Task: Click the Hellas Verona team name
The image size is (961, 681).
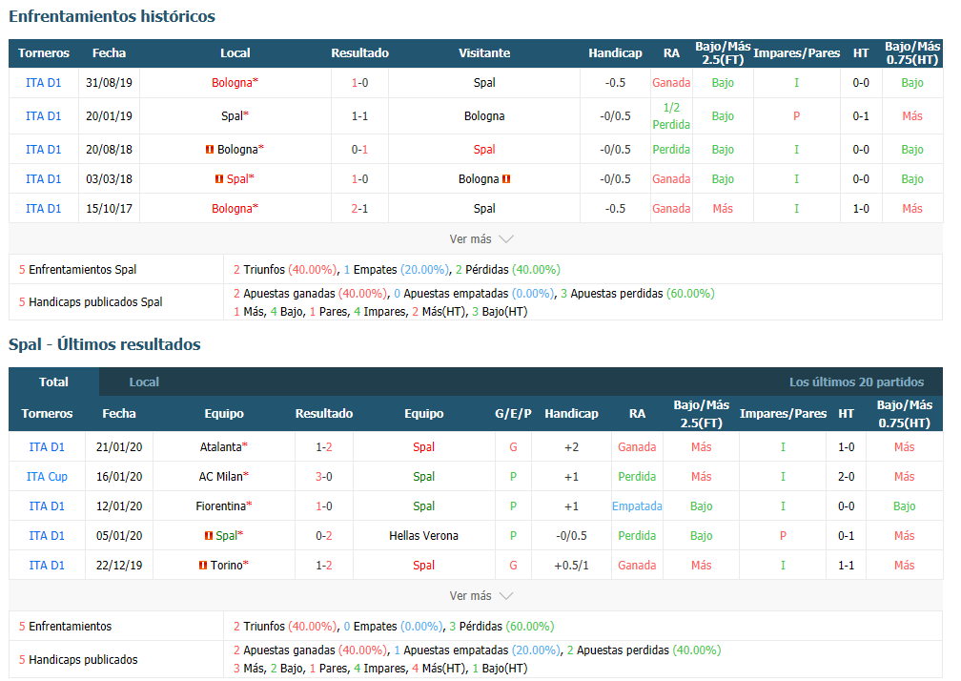Action: pos(423,535)
